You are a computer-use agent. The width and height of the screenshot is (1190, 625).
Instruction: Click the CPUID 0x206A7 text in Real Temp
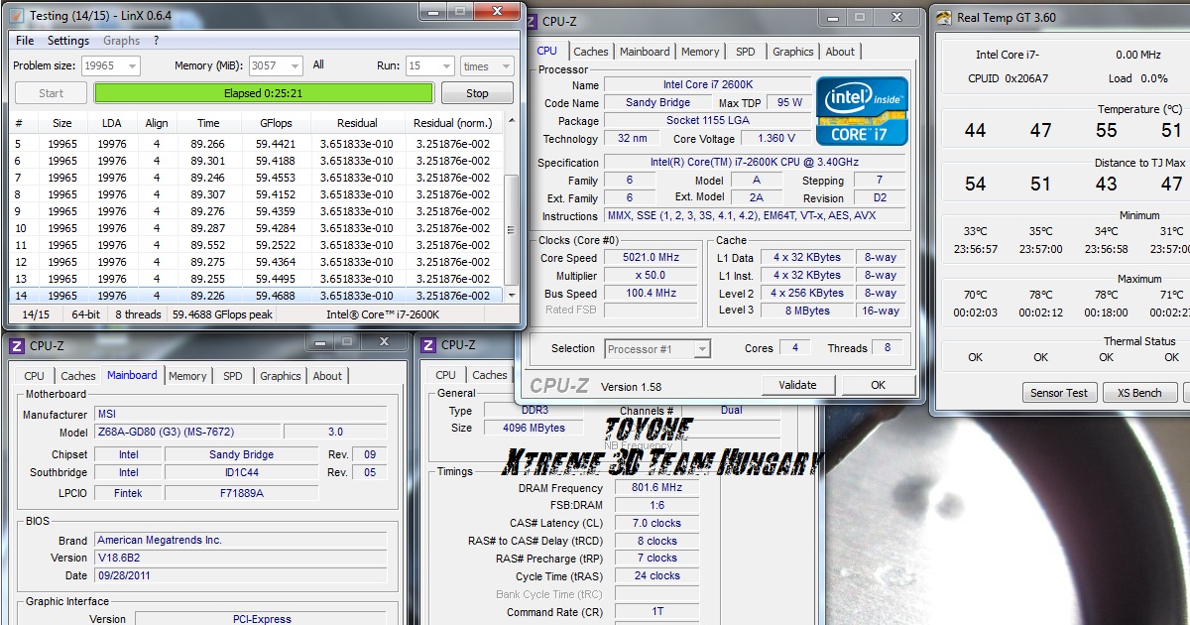1009,78
